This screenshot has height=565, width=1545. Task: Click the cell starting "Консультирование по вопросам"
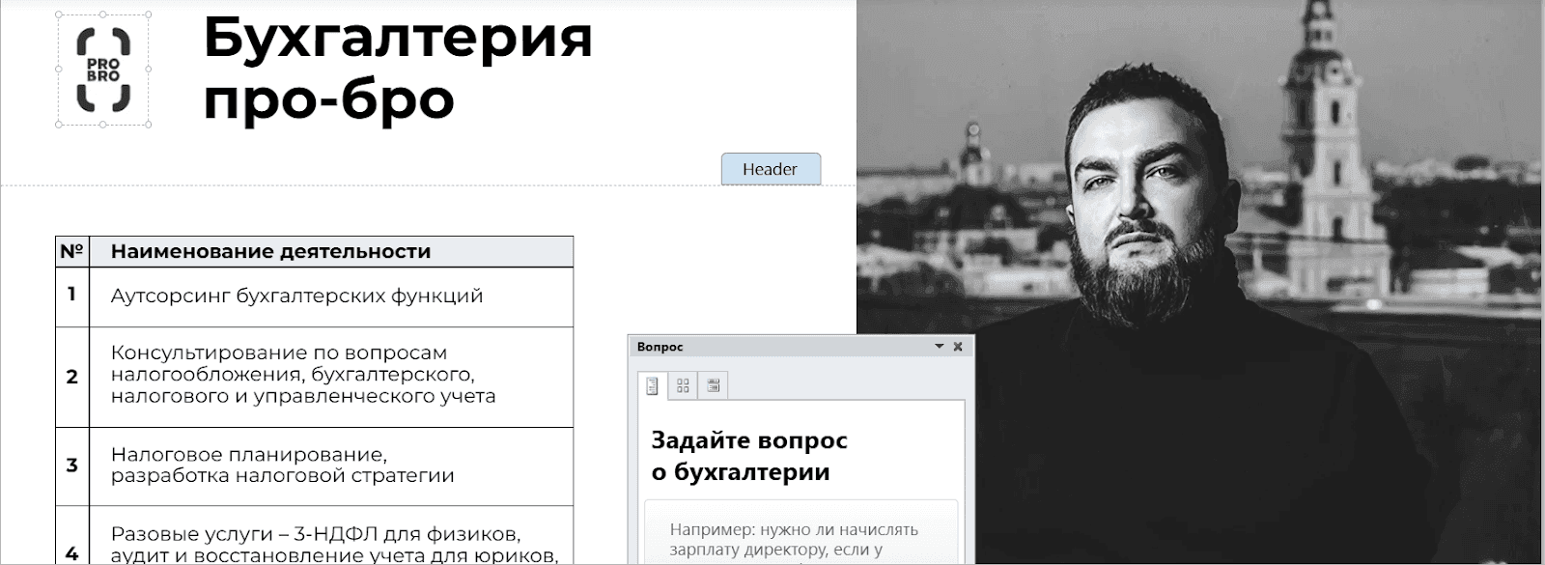click(331, 377)
